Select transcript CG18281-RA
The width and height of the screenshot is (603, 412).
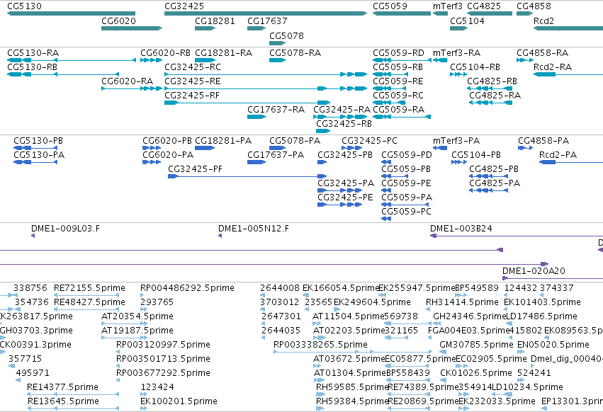(x=205, y=60)
